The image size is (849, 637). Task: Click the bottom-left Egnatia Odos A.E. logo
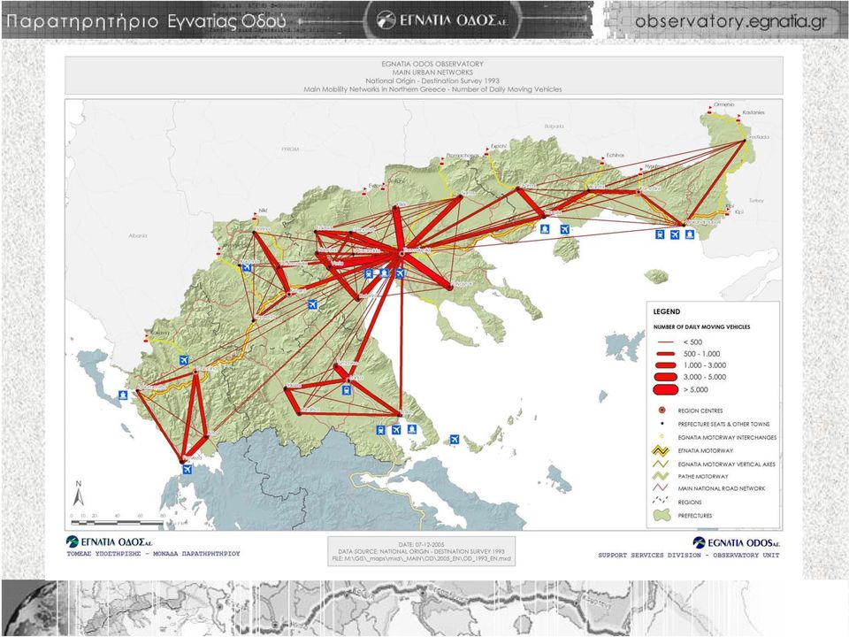tap(108, 541)
